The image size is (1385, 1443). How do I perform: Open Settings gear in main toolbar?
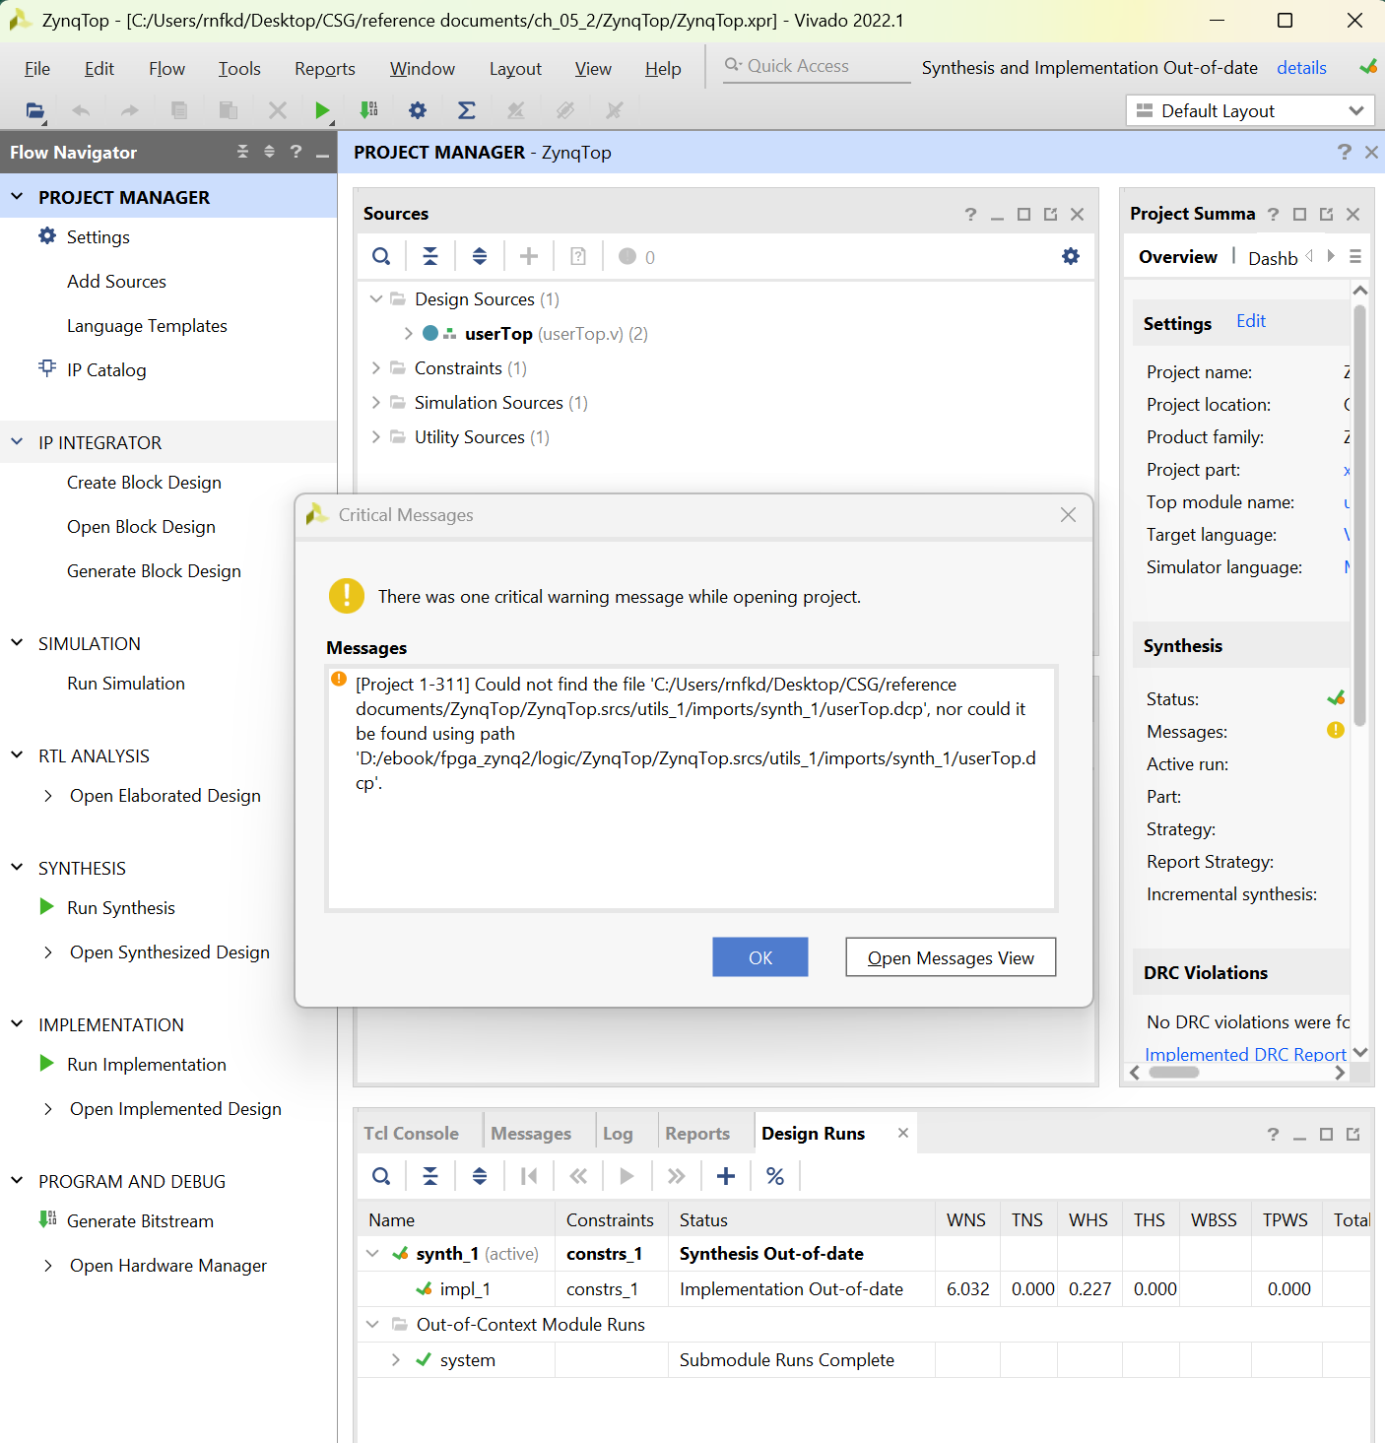coord(418,110)
